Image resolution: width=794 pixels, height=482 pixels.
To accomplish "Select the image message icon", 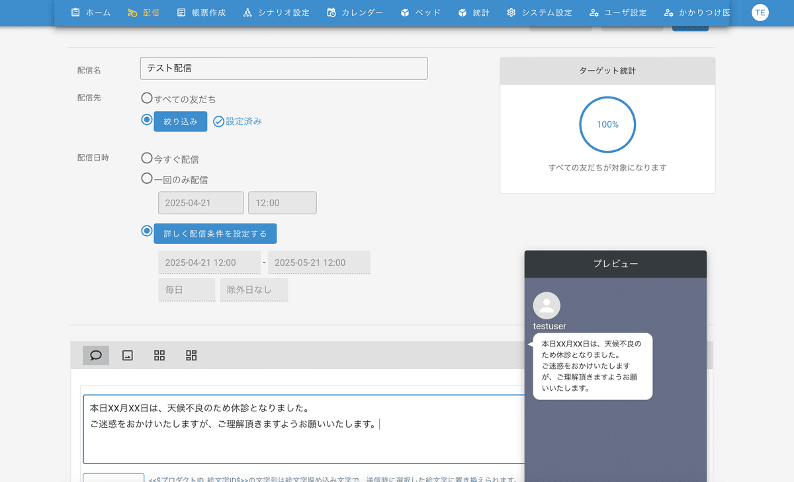I will pos(128,355).
